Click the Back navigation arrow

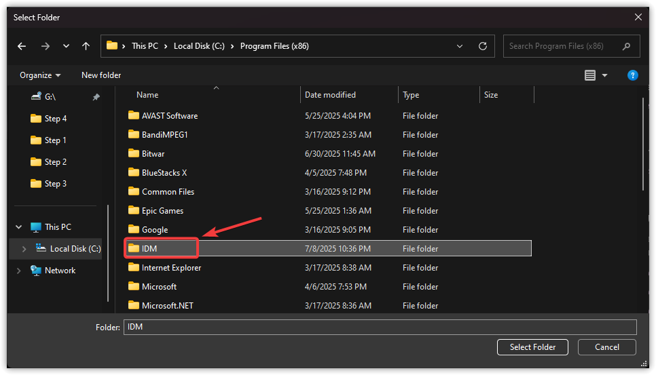pos(22,46)
